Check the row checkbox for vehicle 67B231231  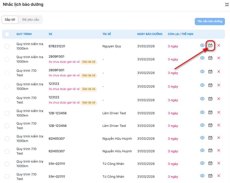click(x=7, y=46)
